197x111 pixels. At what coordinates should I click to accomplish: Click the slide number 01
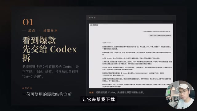(x=28, y=22)
